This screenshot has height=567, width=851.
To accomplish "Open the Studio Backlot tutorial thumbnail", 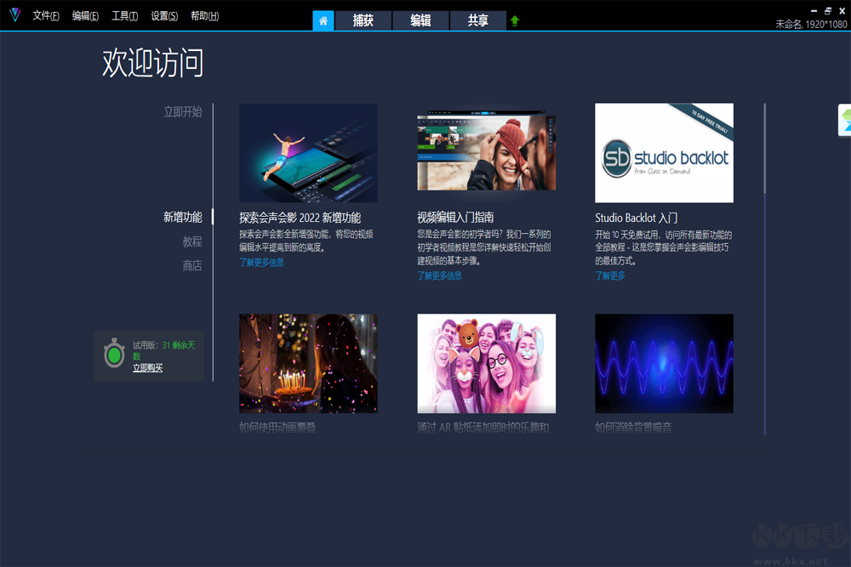I will click(664, 153).
